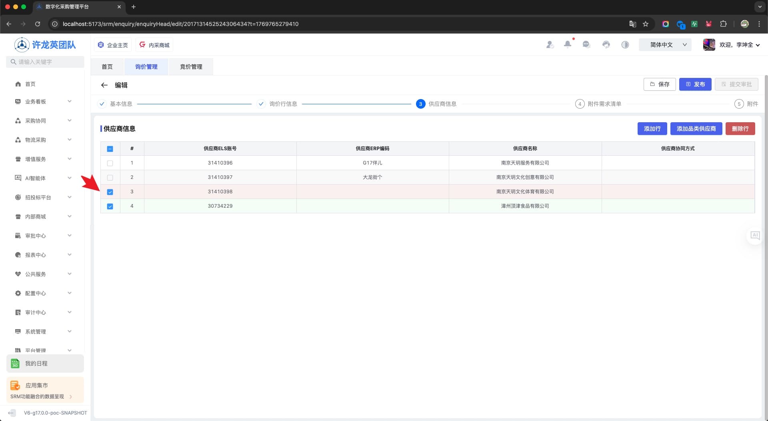Screen dimensions: 768x421
Task: Bookmark this page with star icon
Action: [646, 24]
